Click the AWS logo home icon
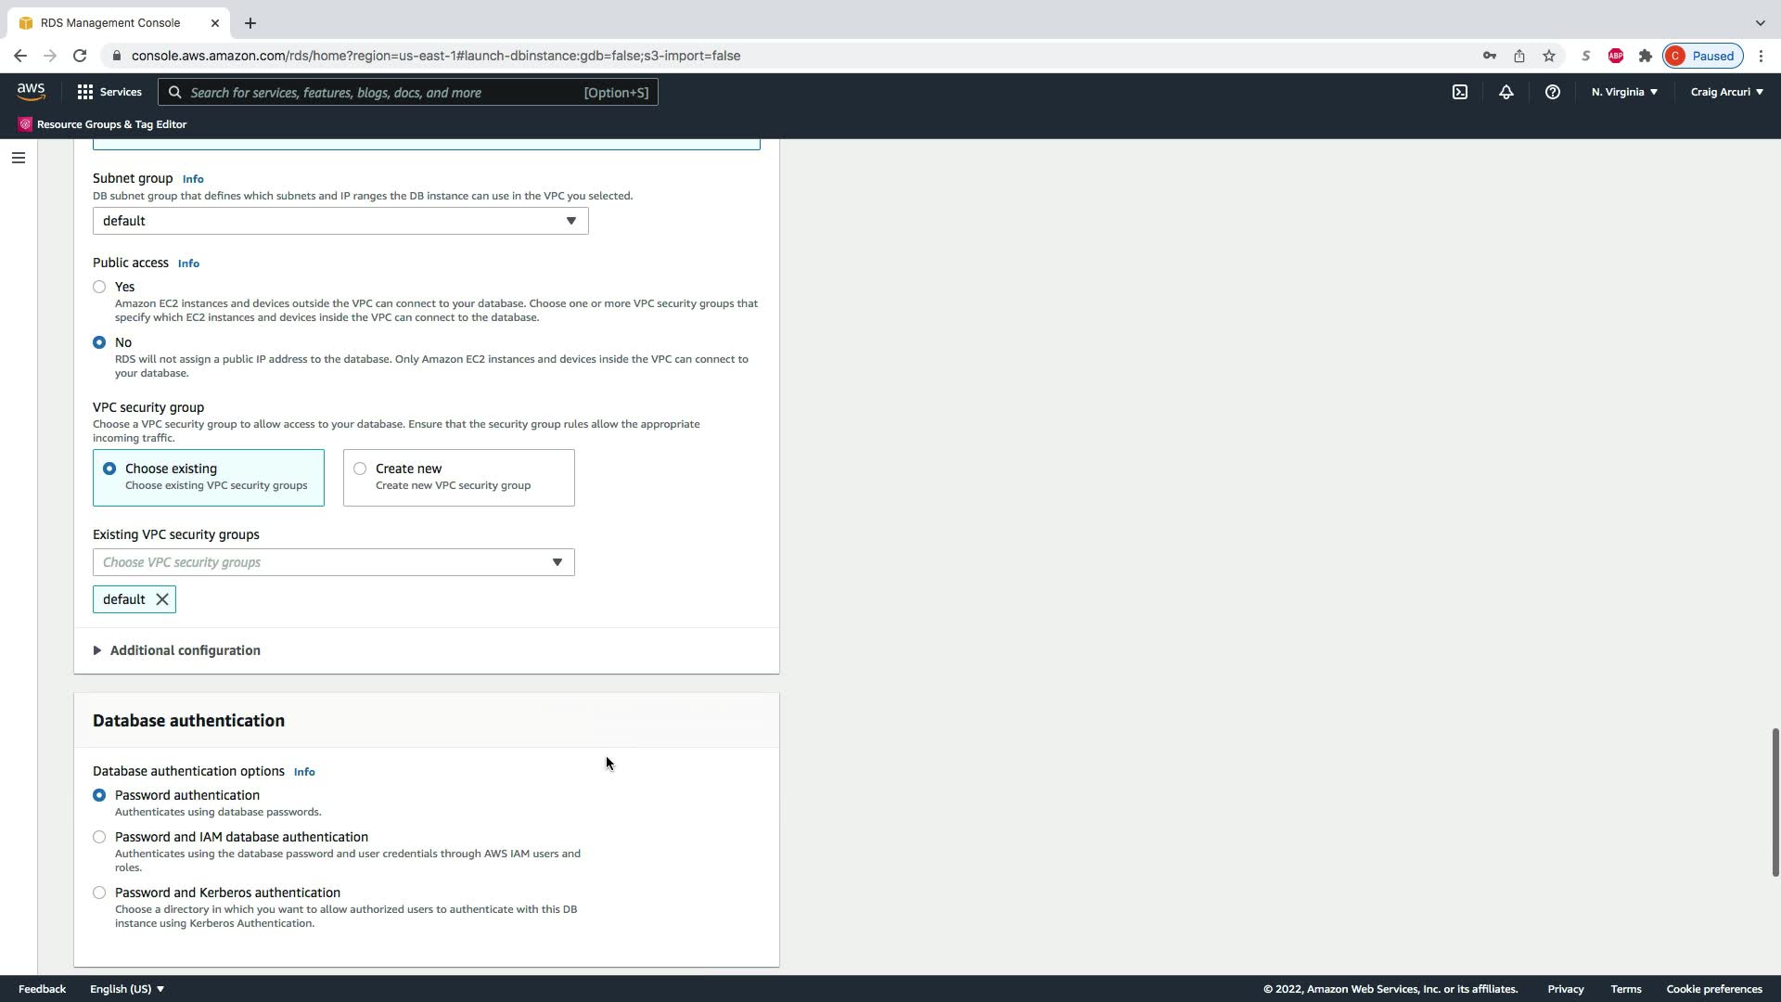Screen dimensions: 1781x1002 click(x=31, y=91)
